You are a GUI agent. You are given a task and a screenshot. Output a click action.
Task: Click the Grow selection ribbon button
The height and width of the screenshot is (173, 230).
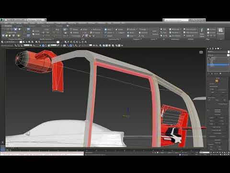(36, 31)
